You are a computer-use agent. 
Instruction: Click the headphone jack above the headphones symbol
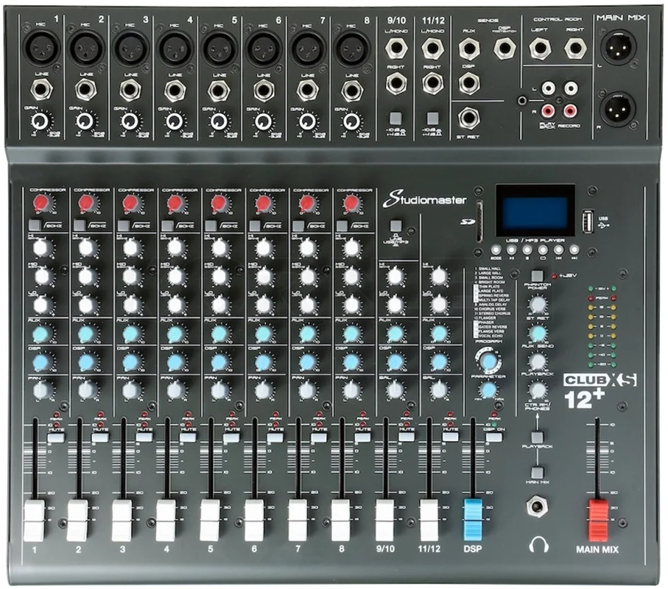coord(537,508)
